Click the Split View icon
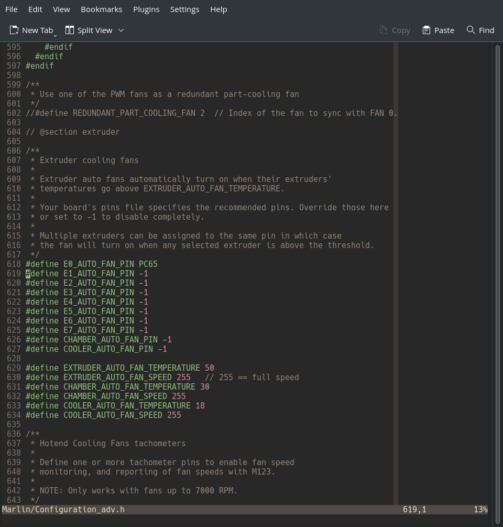503x527 pixels. click(x=70, y=30)
